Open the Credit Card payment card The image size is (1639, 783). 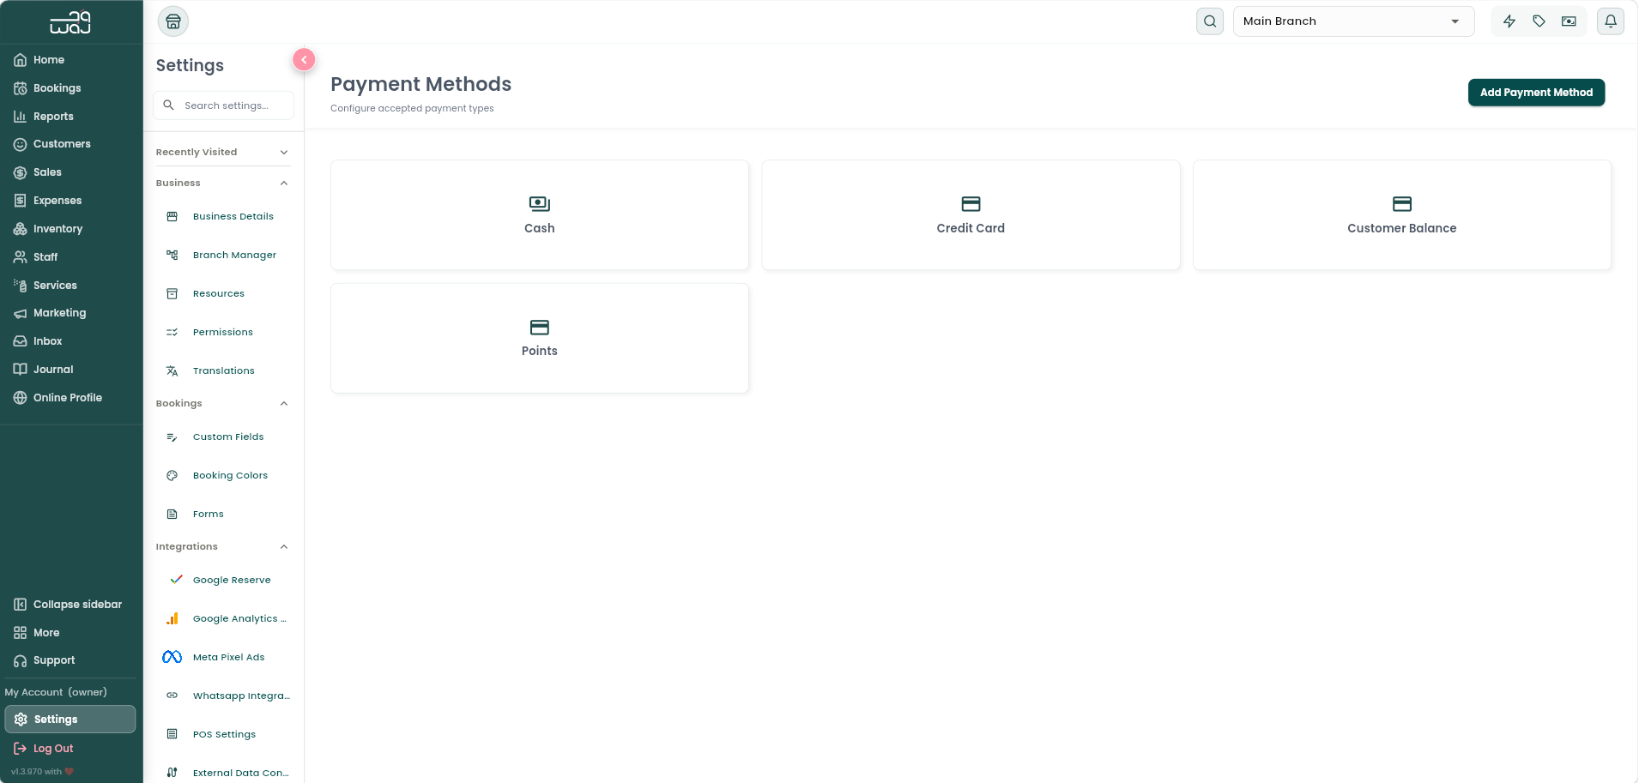coord(971,215)
